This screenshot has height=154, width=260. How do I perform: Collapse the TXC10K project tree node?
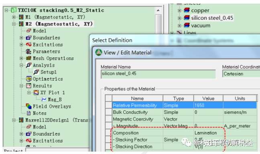pyautogui.click(x=6, y=10)
